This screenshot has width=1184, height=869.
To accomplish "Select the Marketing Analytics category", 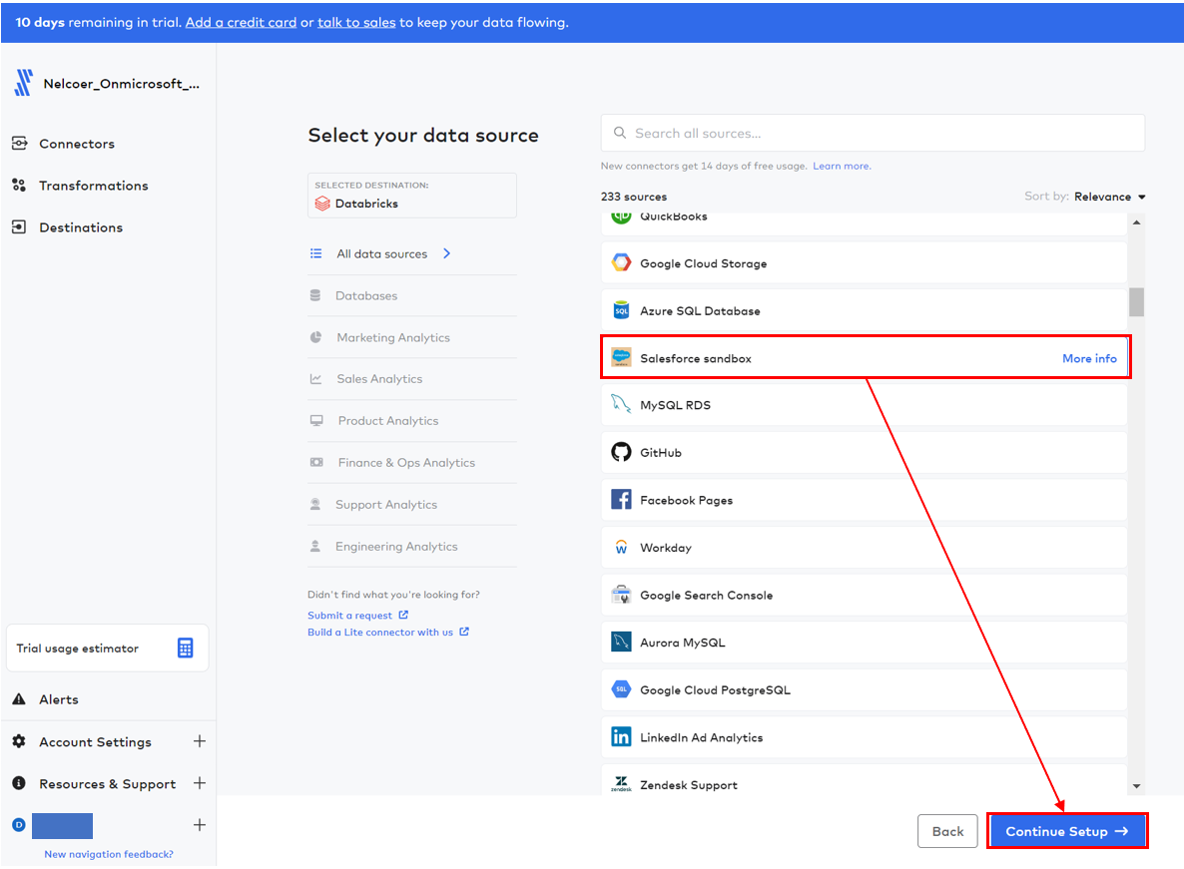I will click(x=393, y=337).
